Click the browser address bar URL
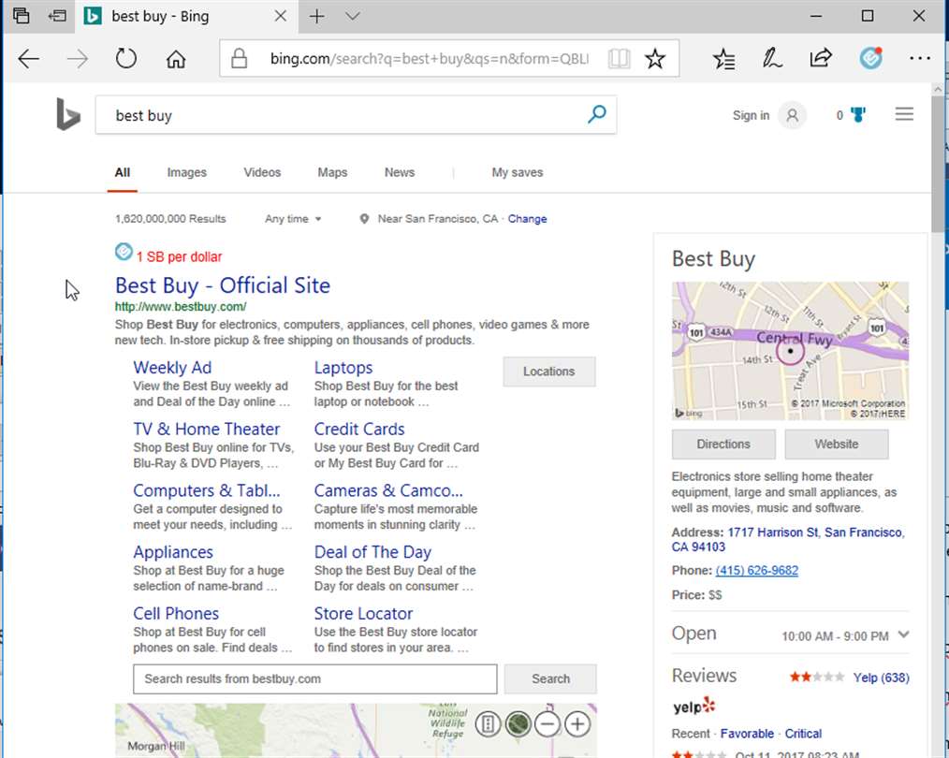The width and height of the screenshot is (949, 758). 429,59
